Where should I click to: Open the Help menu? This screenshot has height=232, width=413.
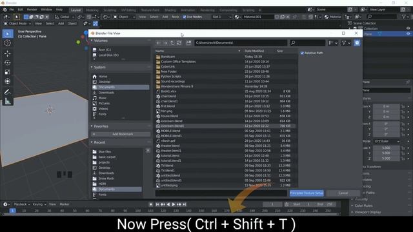(59, 10)
